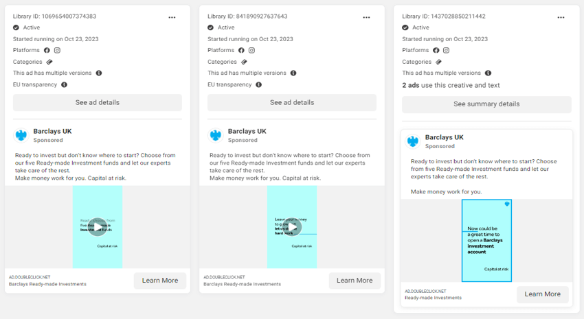Click Facebook platform icon in ad 1069654007374383

coord(47,50)
